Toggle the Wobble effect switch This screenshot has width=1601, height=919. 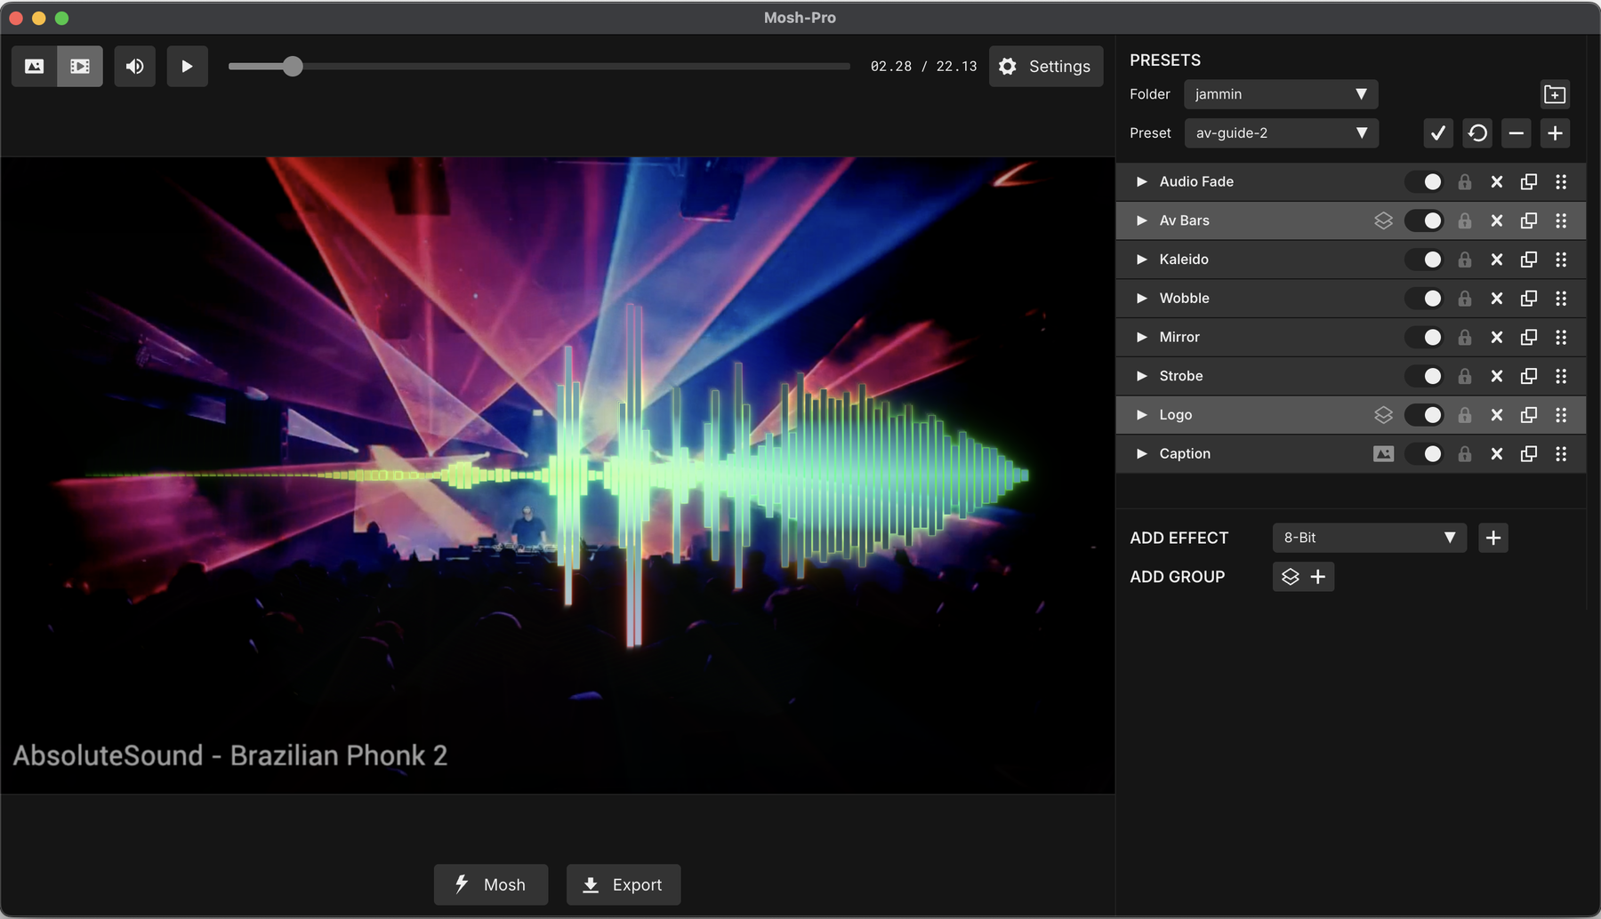click(1424, 299)
